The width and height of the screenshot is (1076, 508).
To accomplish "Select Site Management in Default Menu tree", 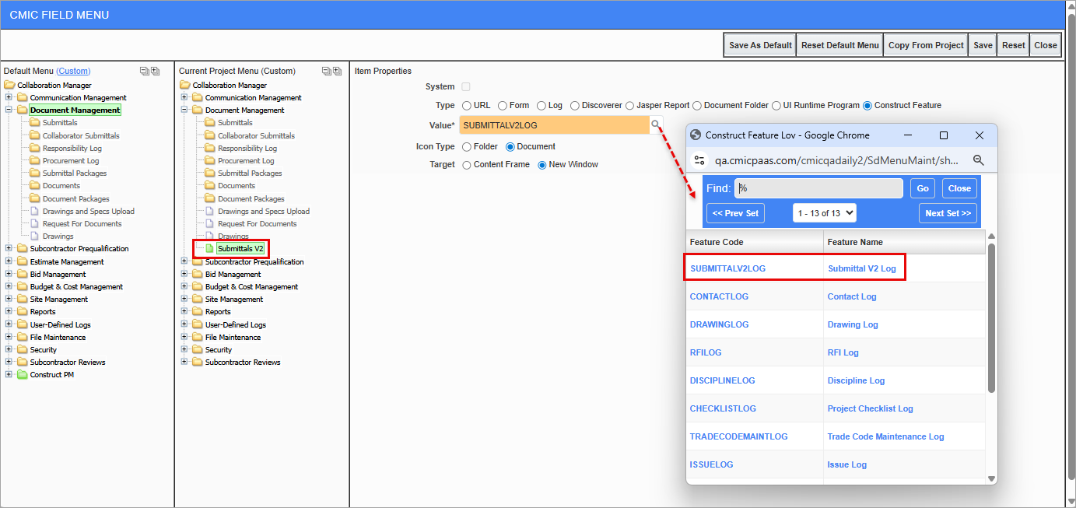I will (x=59, y=300).
